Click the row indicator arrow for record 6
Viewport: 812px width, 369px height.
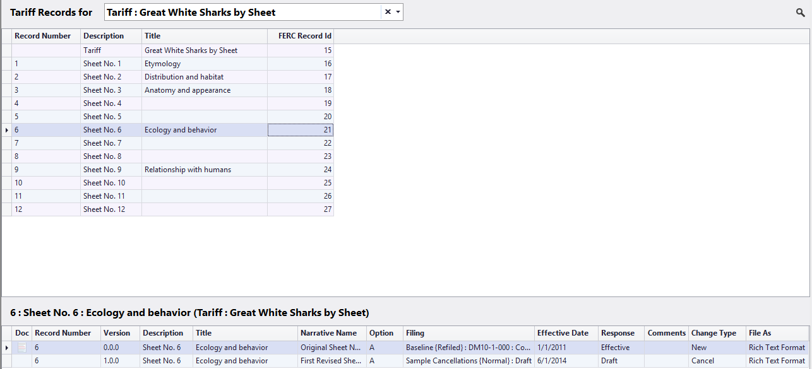[x=7, y=130]
